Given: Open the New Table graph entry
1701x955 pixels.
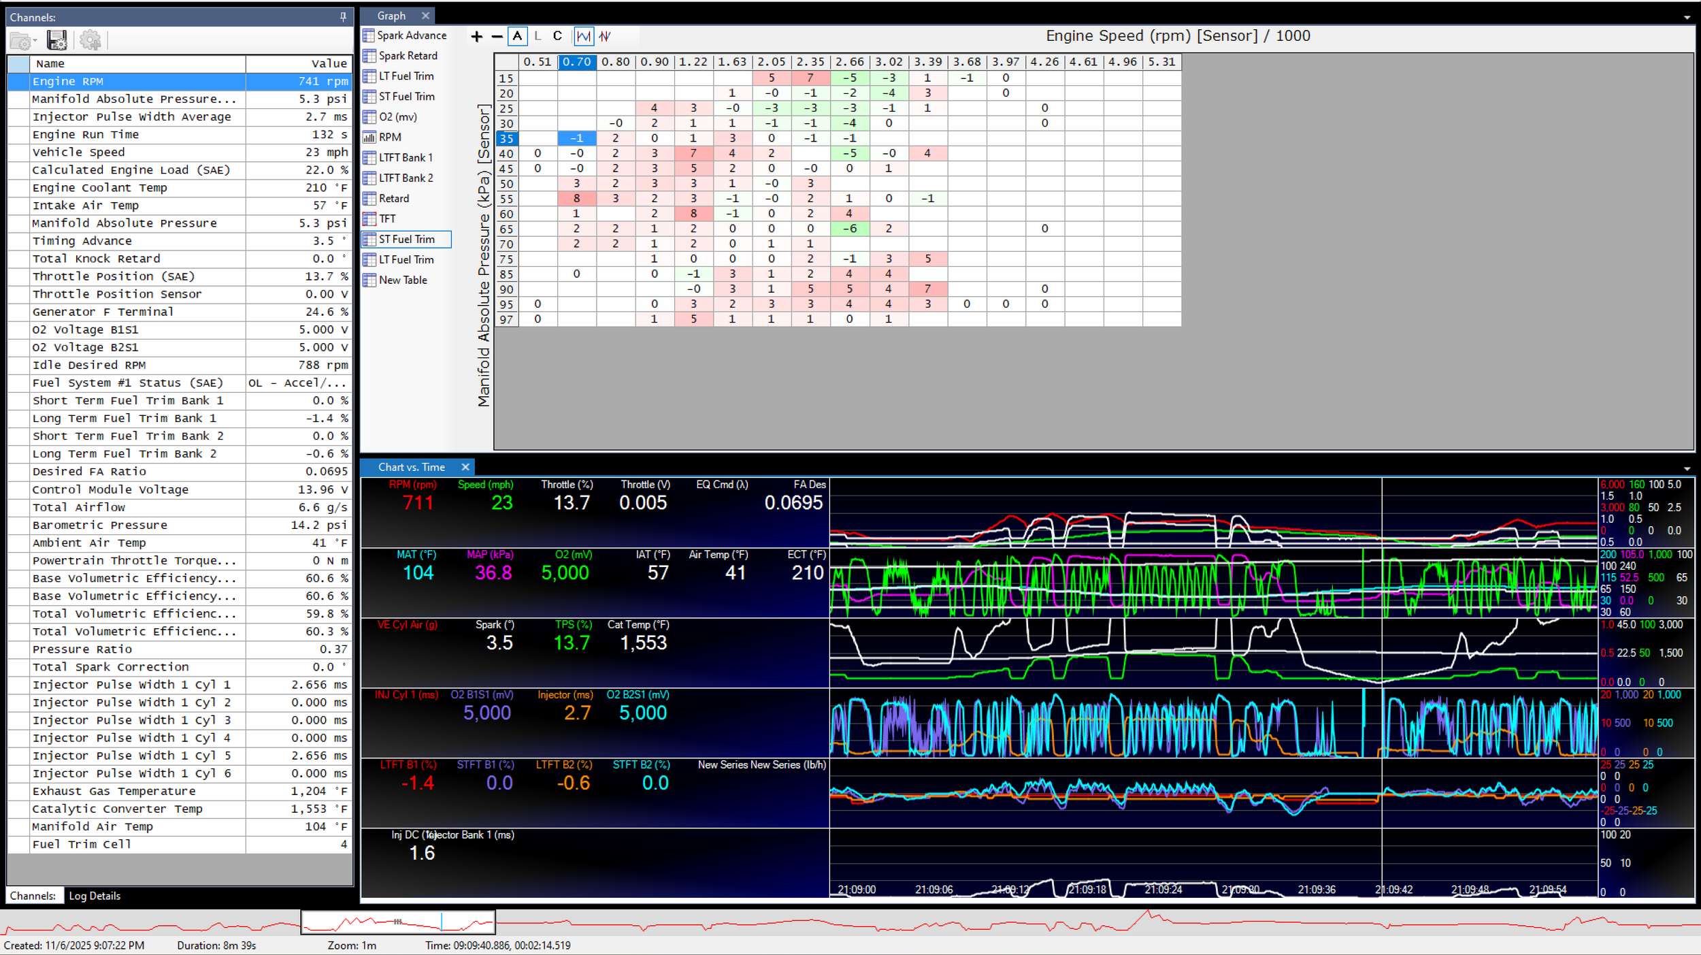Looking at the screenshot, I should click(x=402, y=280).
